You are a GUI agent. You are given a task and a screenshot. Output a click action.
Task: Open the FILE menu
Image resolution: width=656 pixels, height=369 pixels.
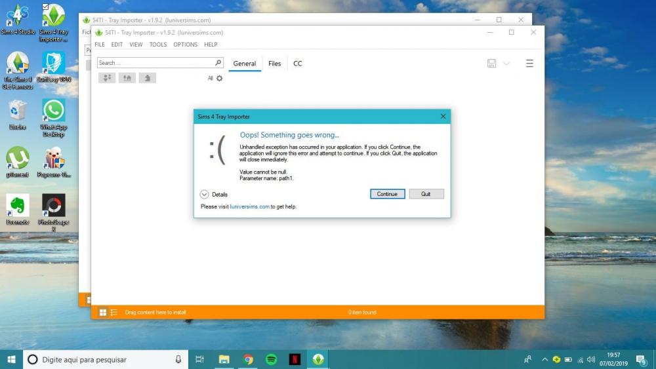tap(100, 45)
